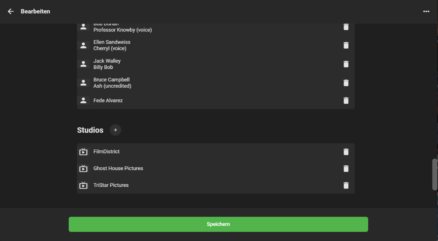Remove Ghost House Pictures studio
This screenshot has height=241, width=438.
coord(346,168)
